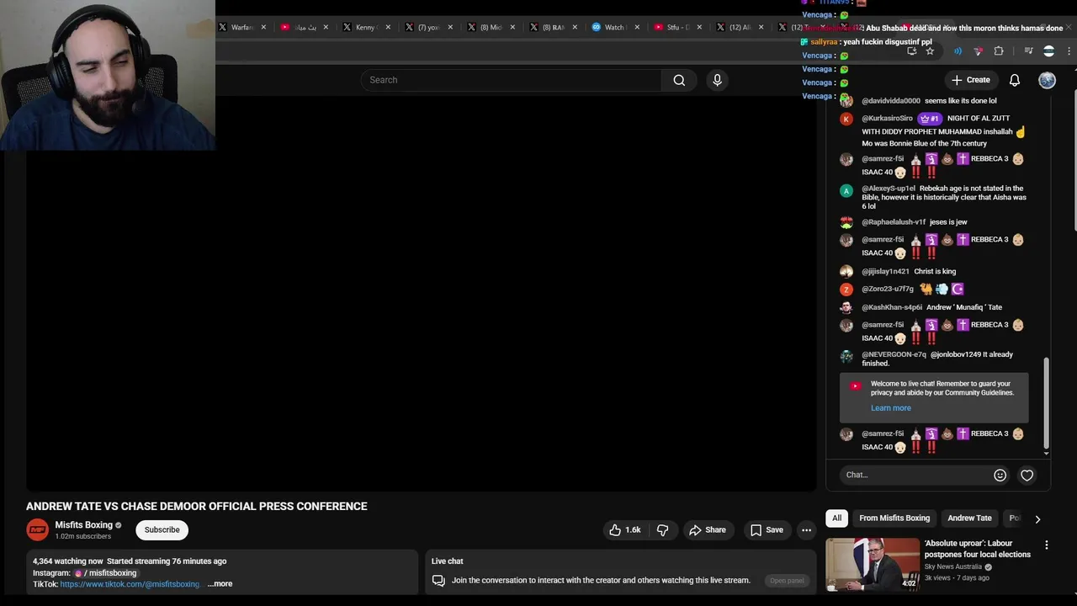Click @davidvidda0000 chat username
This screenshot has height=606, width=1077.
coord(890,101)
